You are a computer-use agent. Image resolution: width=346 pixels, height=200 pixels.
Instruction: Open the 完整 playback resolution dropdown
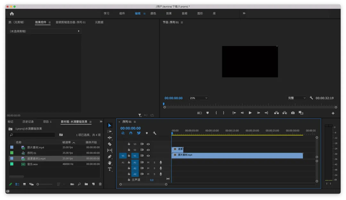[297, 98]
